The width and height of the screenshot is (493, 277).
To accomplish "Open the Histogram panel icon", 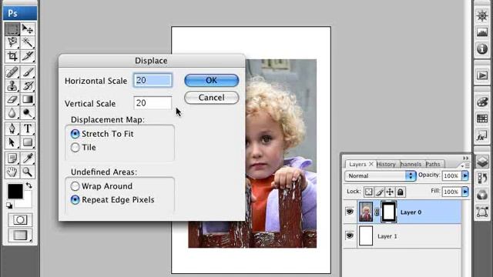I will pos(482,32).
